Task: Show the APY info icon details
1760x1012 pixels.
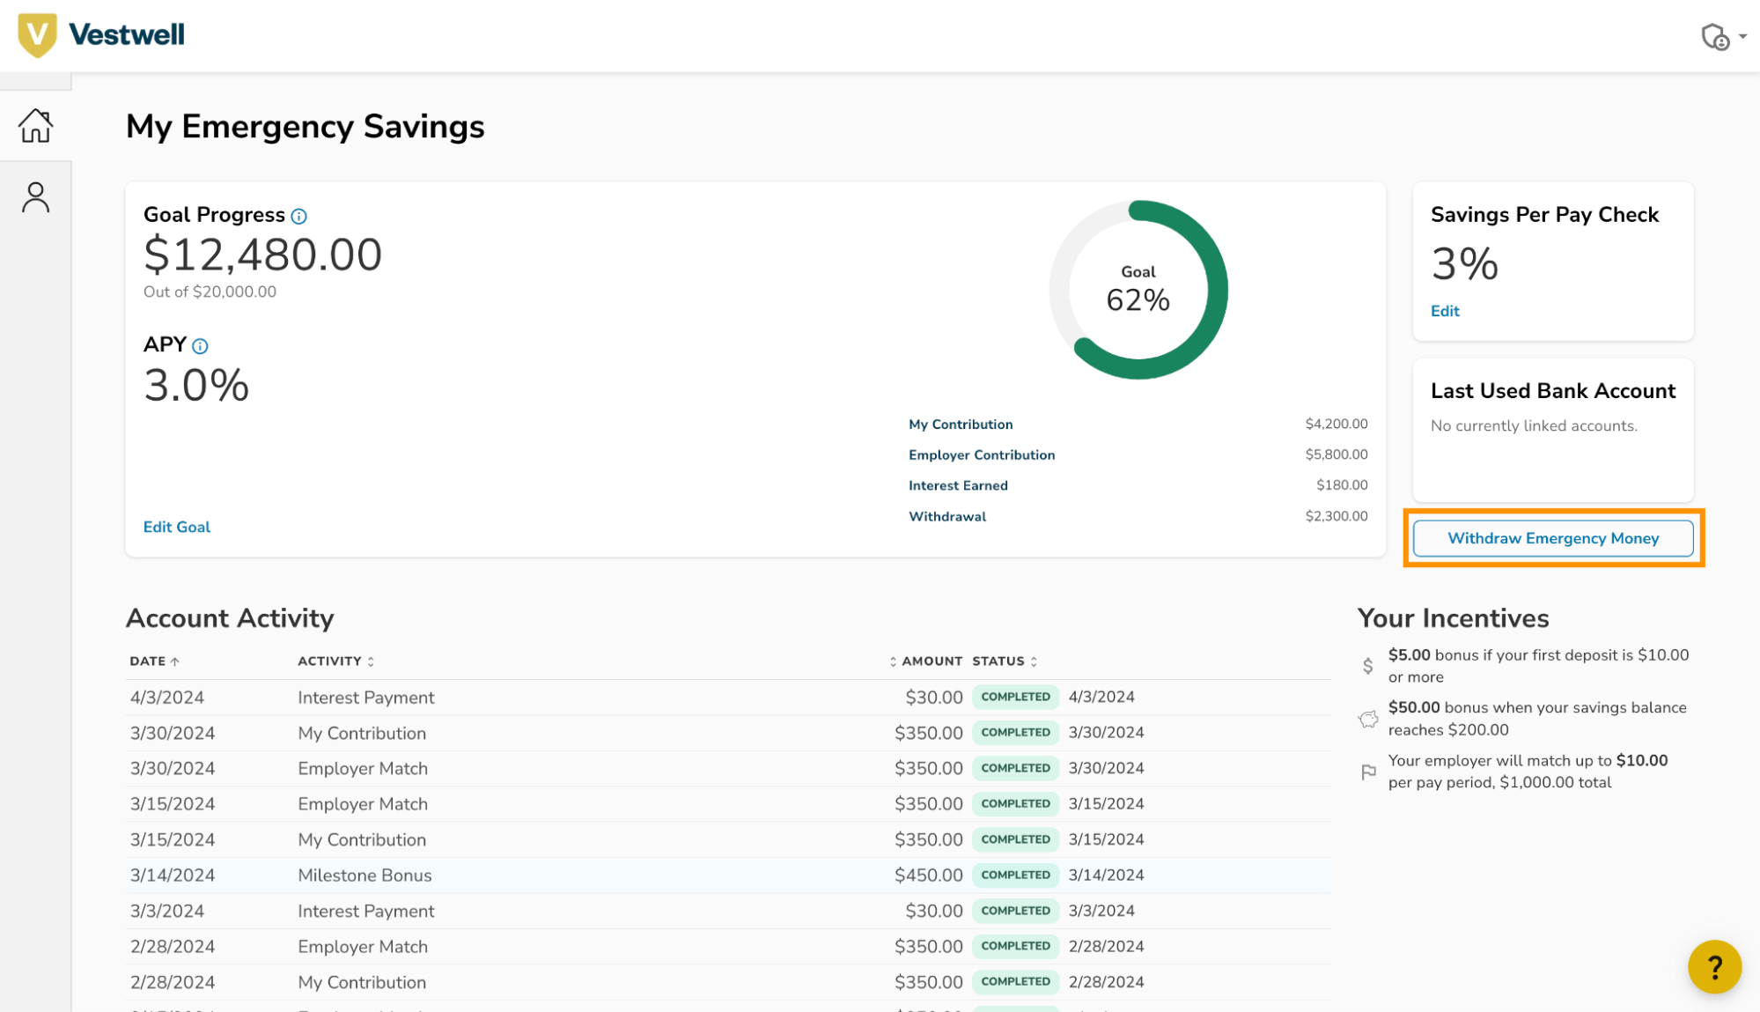Action: pyautogui.click(x=201, y=346)
